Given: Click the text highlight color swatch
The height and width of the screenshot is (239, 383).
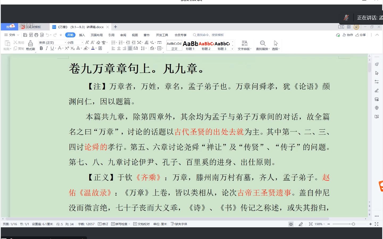Looking at the screenshot, I should [x=85, y=48].
